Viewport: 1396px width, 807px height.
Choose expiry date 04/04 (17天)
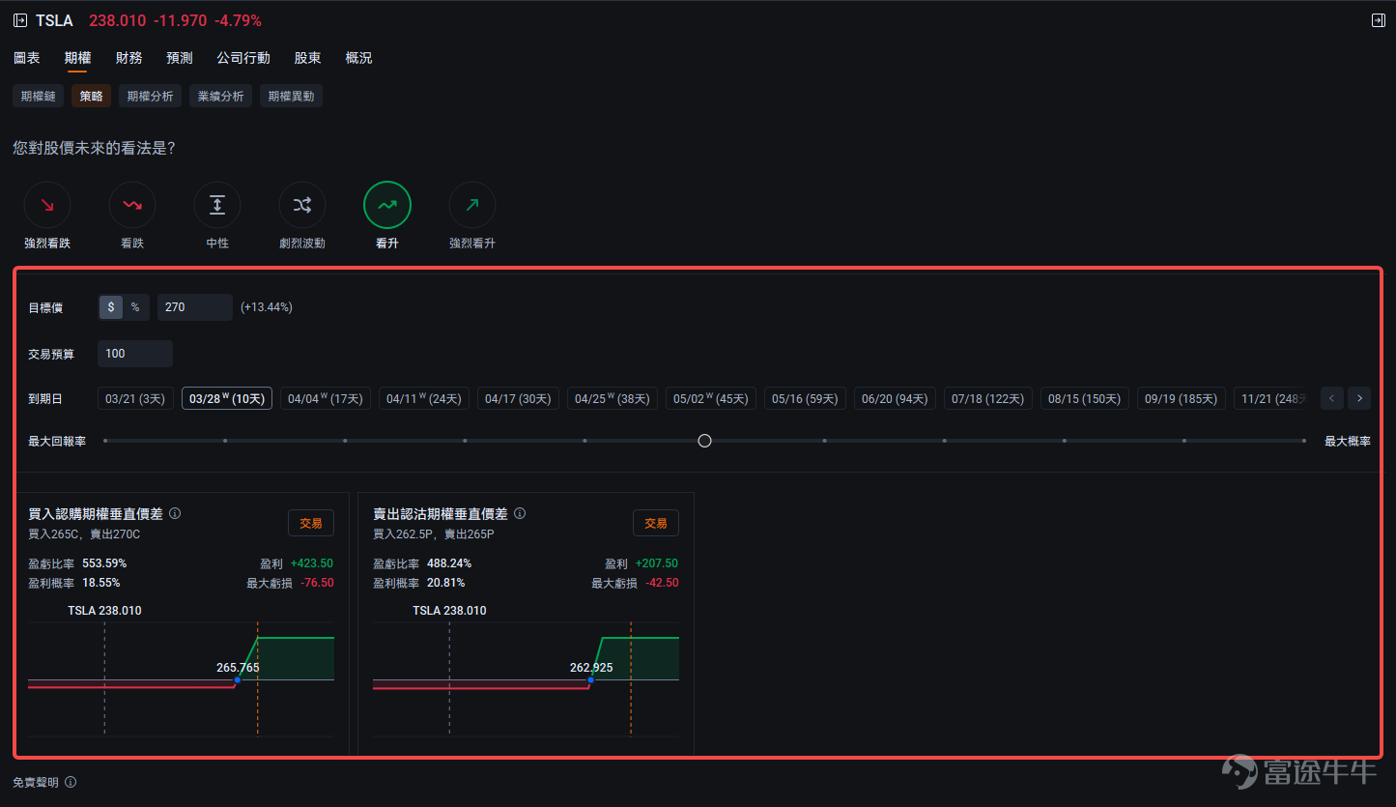point(326,398)
